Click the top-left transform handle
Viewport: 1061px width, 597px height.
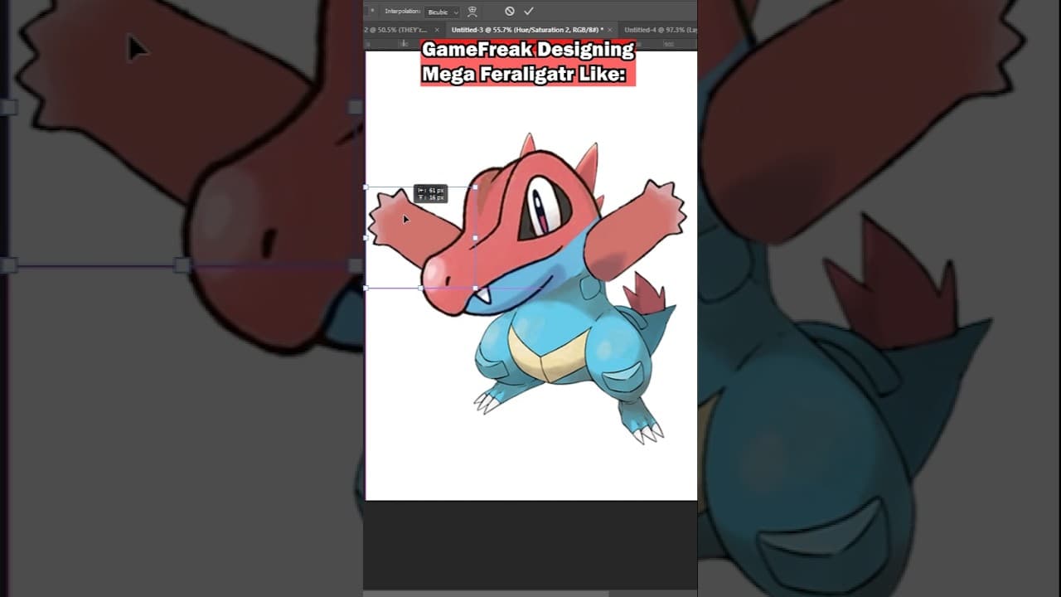tap(366, 187)
